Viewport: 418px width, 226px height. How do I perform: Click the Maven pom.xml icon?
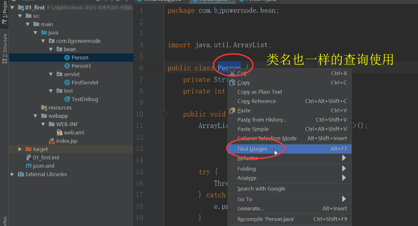[28, 166]
